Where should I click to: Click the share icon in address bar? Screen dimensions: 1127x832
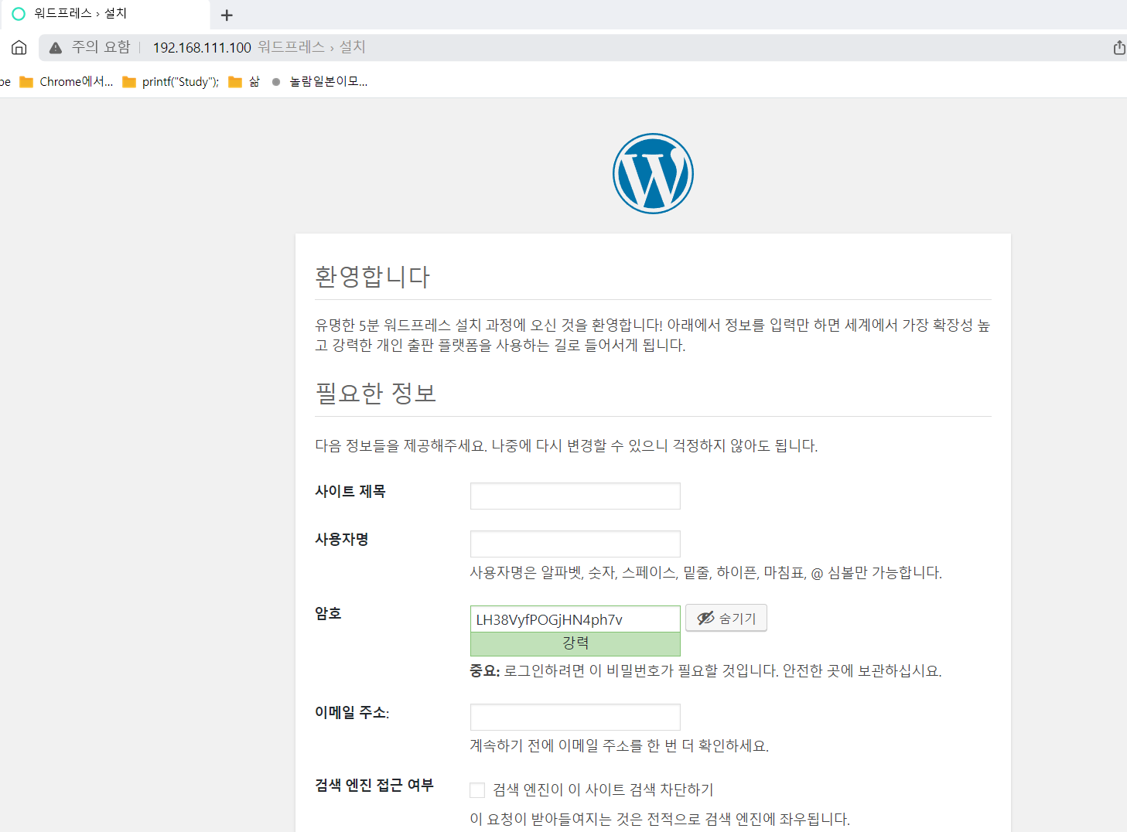(x=1118, y=48)
